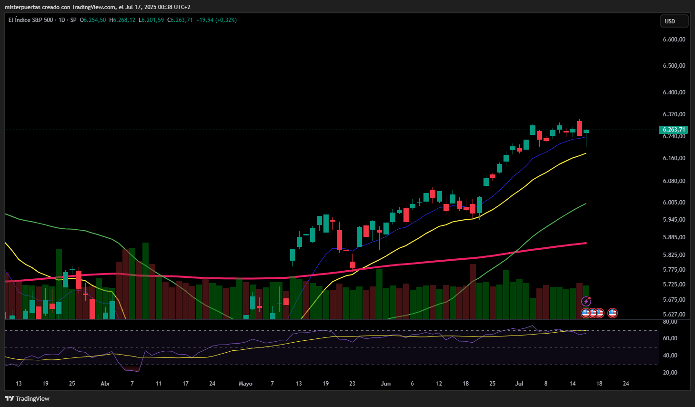695x407 pixels.
Task: Click the RSI scale label 20,00
Action: click(x=670, y=373)
